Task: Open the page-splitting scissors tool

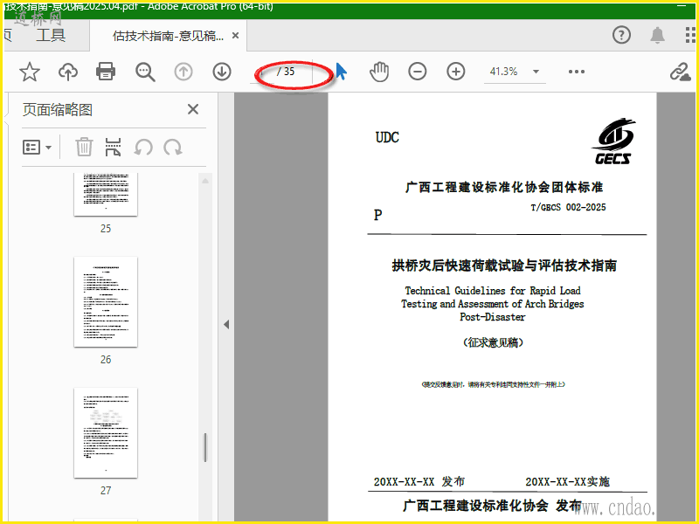Action: 113,147
